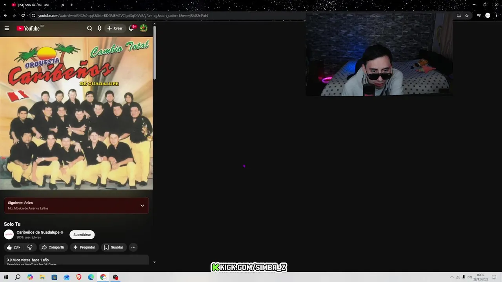Open the Windows Start menu
Viewport: 502px width, 282px height.
[5, 277]
